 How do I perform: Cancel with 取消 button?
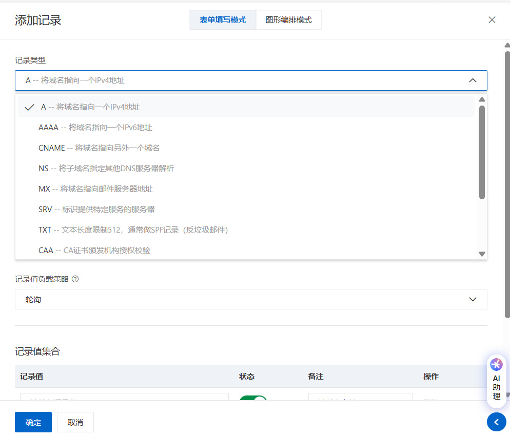(x=75, y=422)
